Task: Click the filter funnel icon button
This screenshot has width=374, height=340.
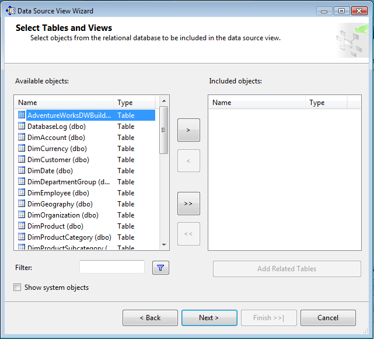Action: [x=160, y=268]
